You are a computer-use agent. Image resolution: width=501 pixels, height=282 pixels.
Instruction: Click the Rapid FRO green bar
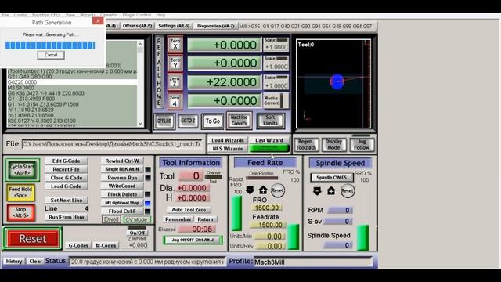tap(236, 213)
